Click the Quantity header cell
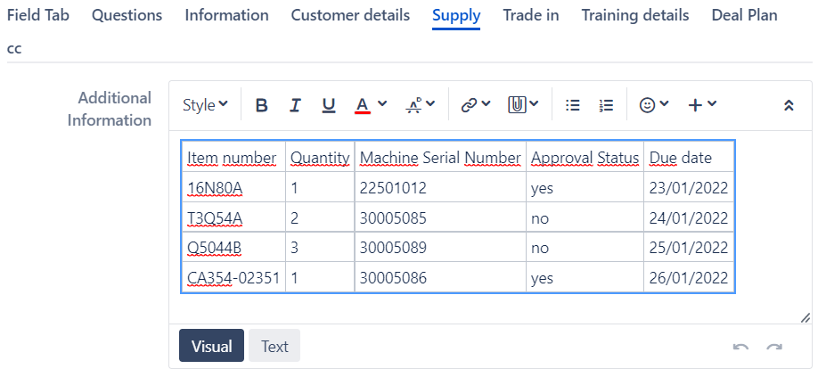 tap(320, 157)
